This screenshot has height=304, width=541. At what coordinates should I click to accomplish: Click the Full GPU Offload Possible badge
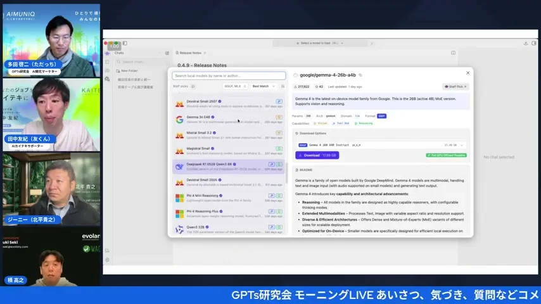[446, 155]
